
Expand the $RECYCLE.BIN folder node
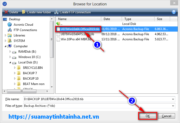(x=15, y=68)
